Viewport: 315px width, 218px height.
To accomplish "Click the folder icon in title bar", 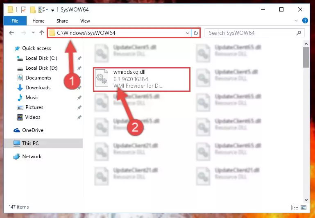I will (x=11, y=9).
